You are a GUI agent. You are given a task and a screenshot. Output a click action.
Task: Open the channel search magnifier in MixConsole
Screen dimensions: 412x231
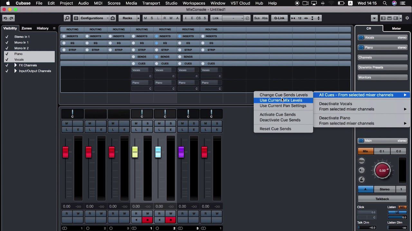(x=67, y=18)
